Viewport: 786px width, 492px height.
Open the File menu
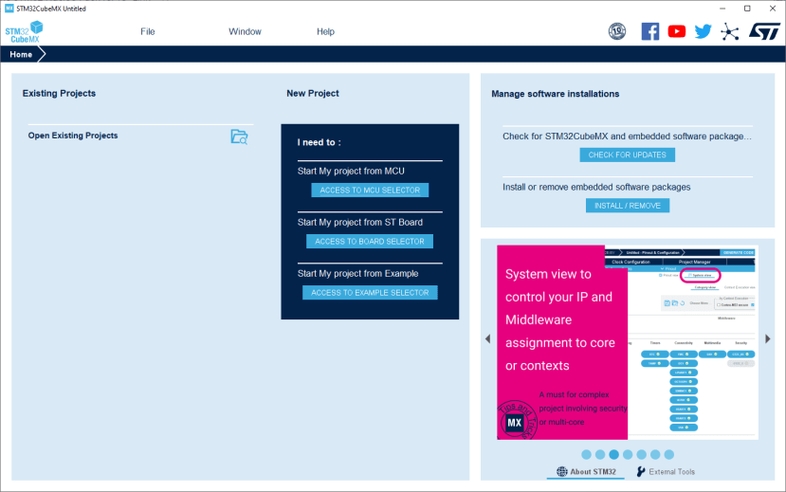(147, 31)
